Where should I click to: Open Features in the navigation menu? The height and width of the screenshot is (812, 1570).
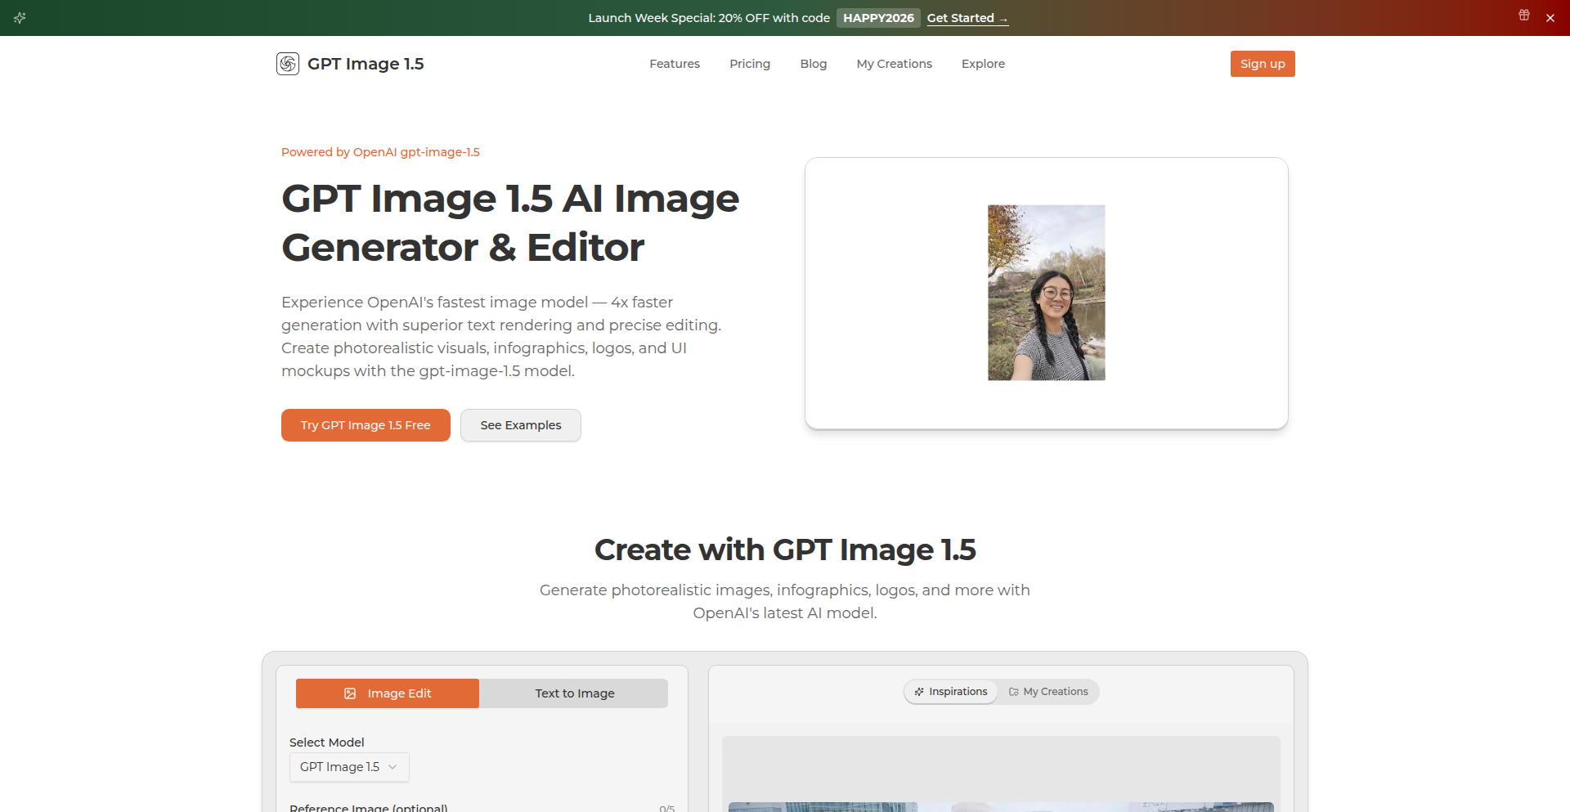(674, 64)
